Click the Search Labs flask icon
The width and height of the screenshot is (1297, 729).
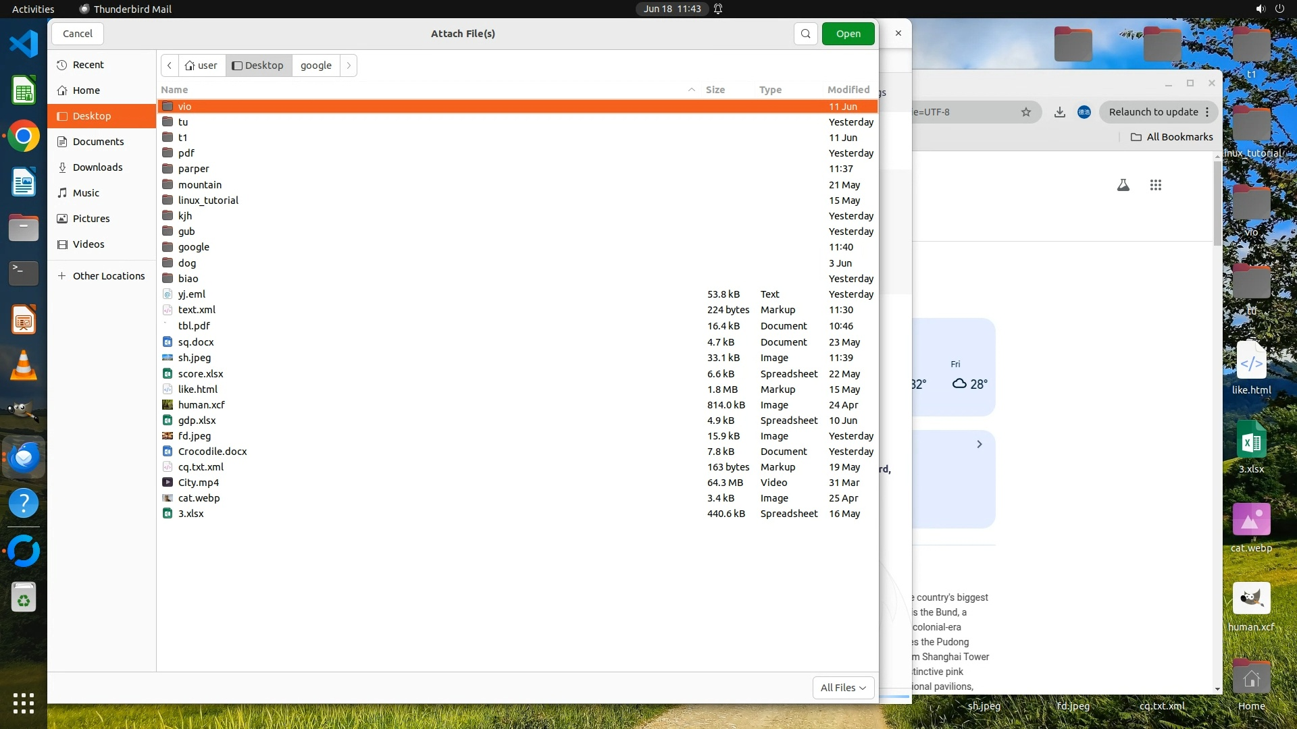1123,185
